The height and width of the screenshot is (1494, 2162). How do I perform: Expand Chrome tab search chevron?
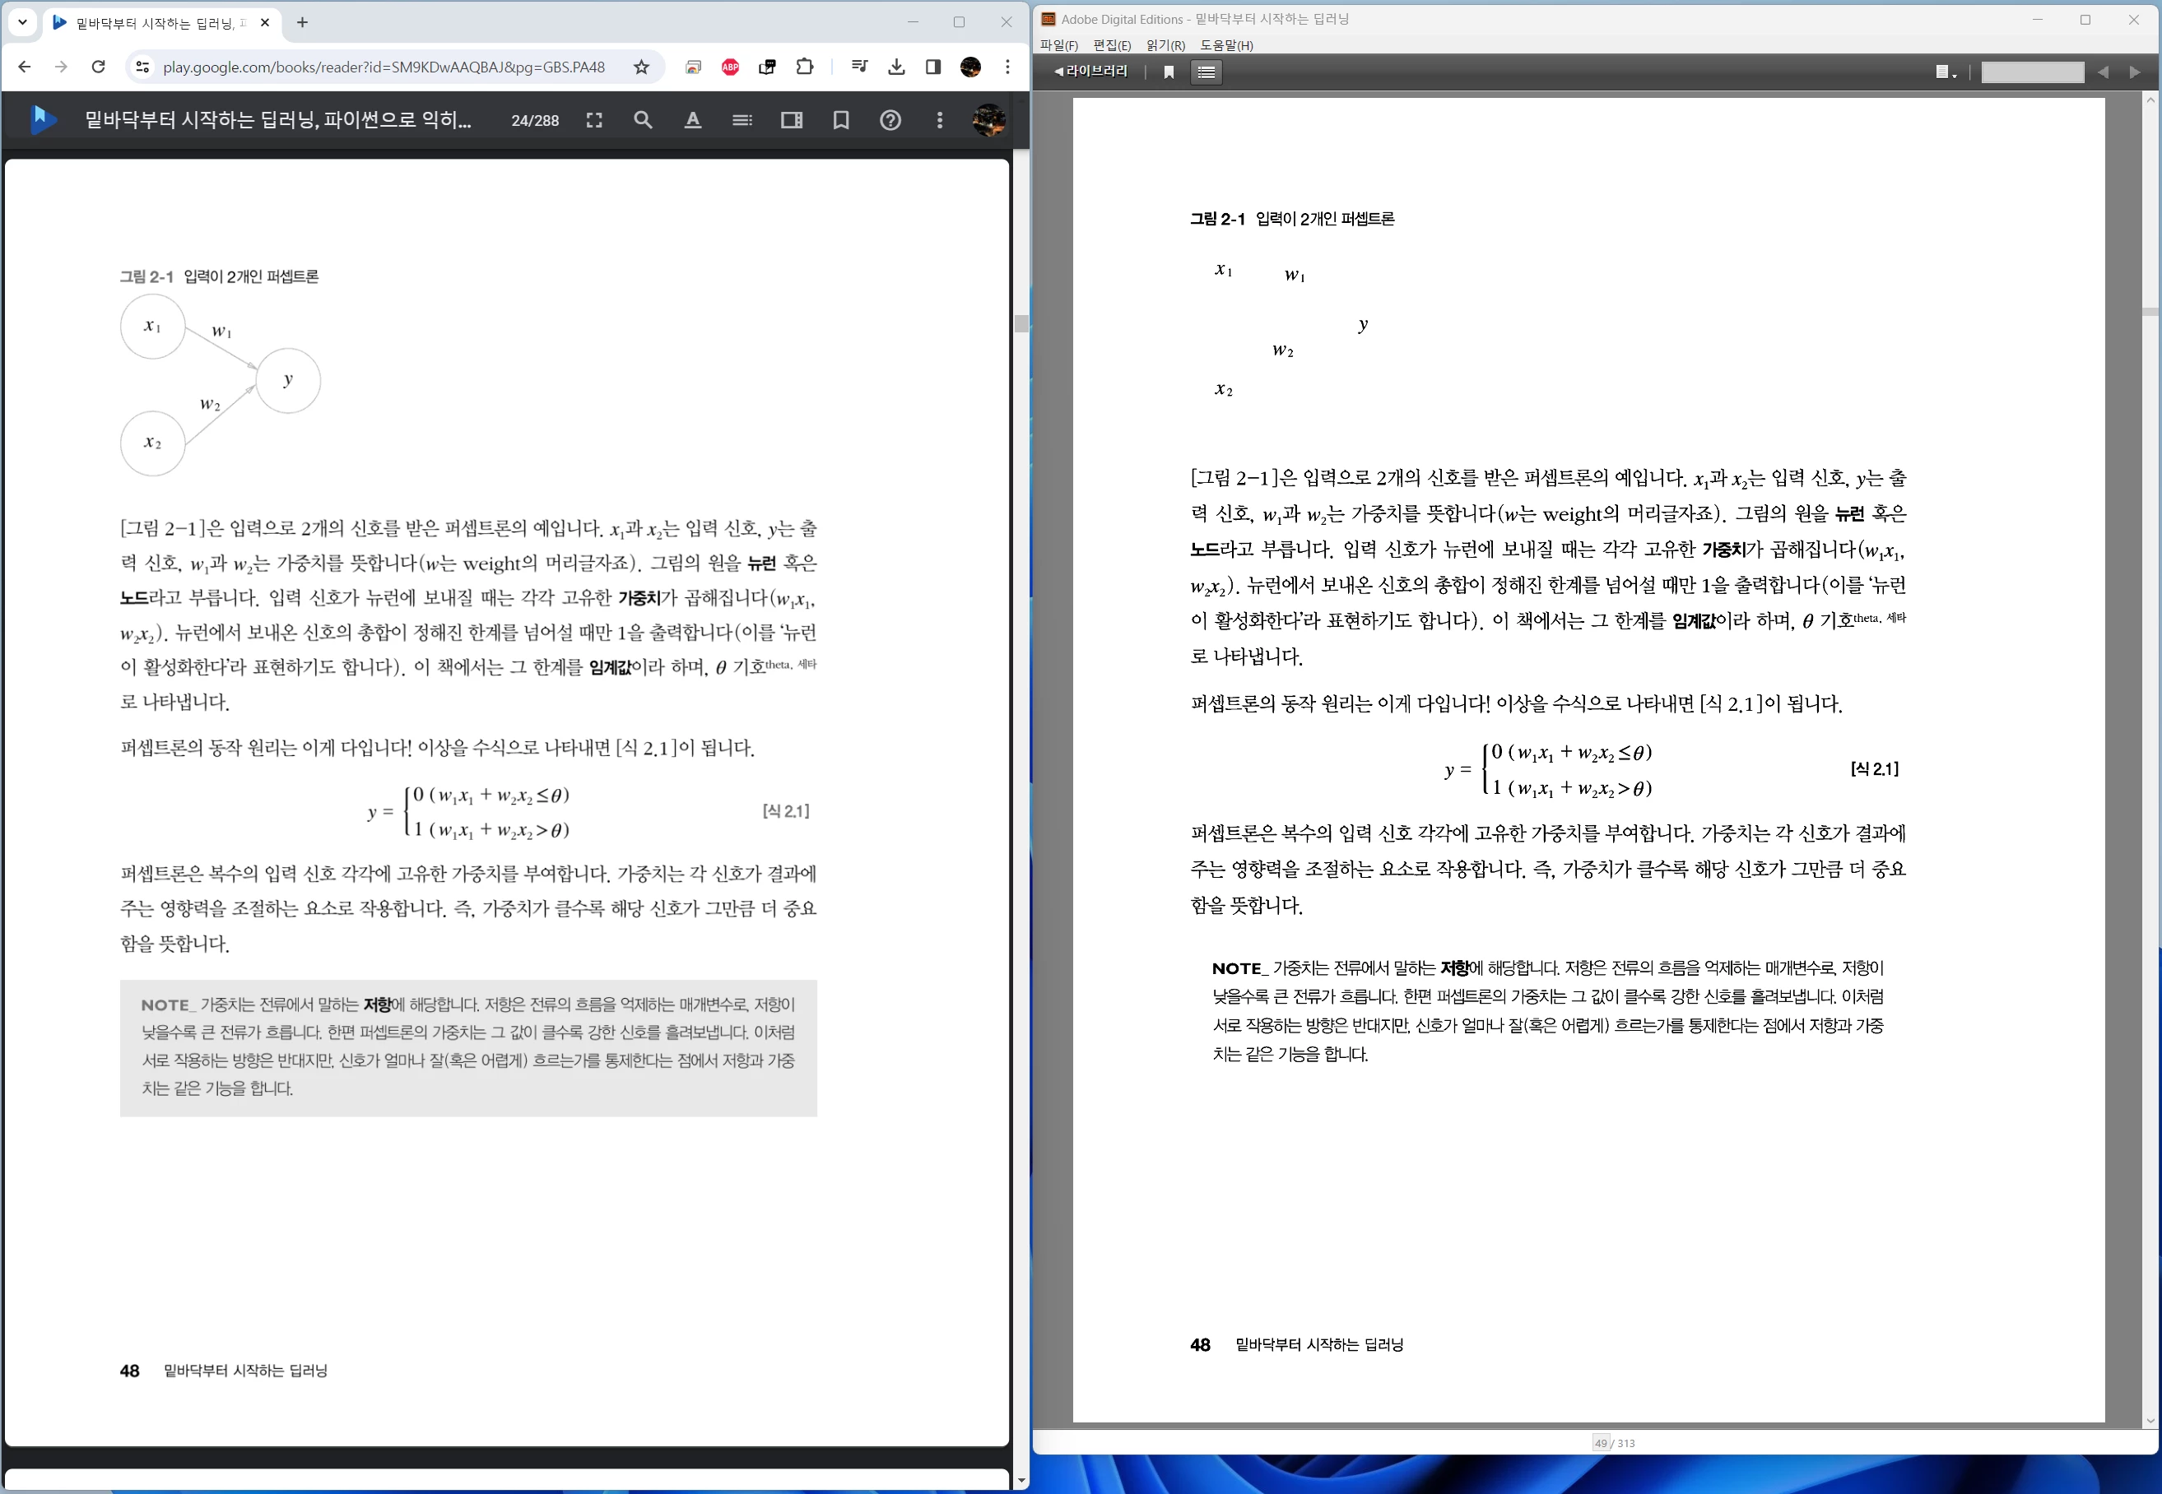point(22,21)
